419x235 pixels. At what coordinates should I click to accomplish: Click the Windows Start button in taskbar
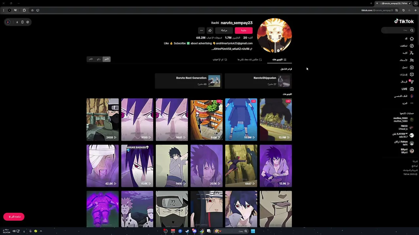[x=253, y=231]
